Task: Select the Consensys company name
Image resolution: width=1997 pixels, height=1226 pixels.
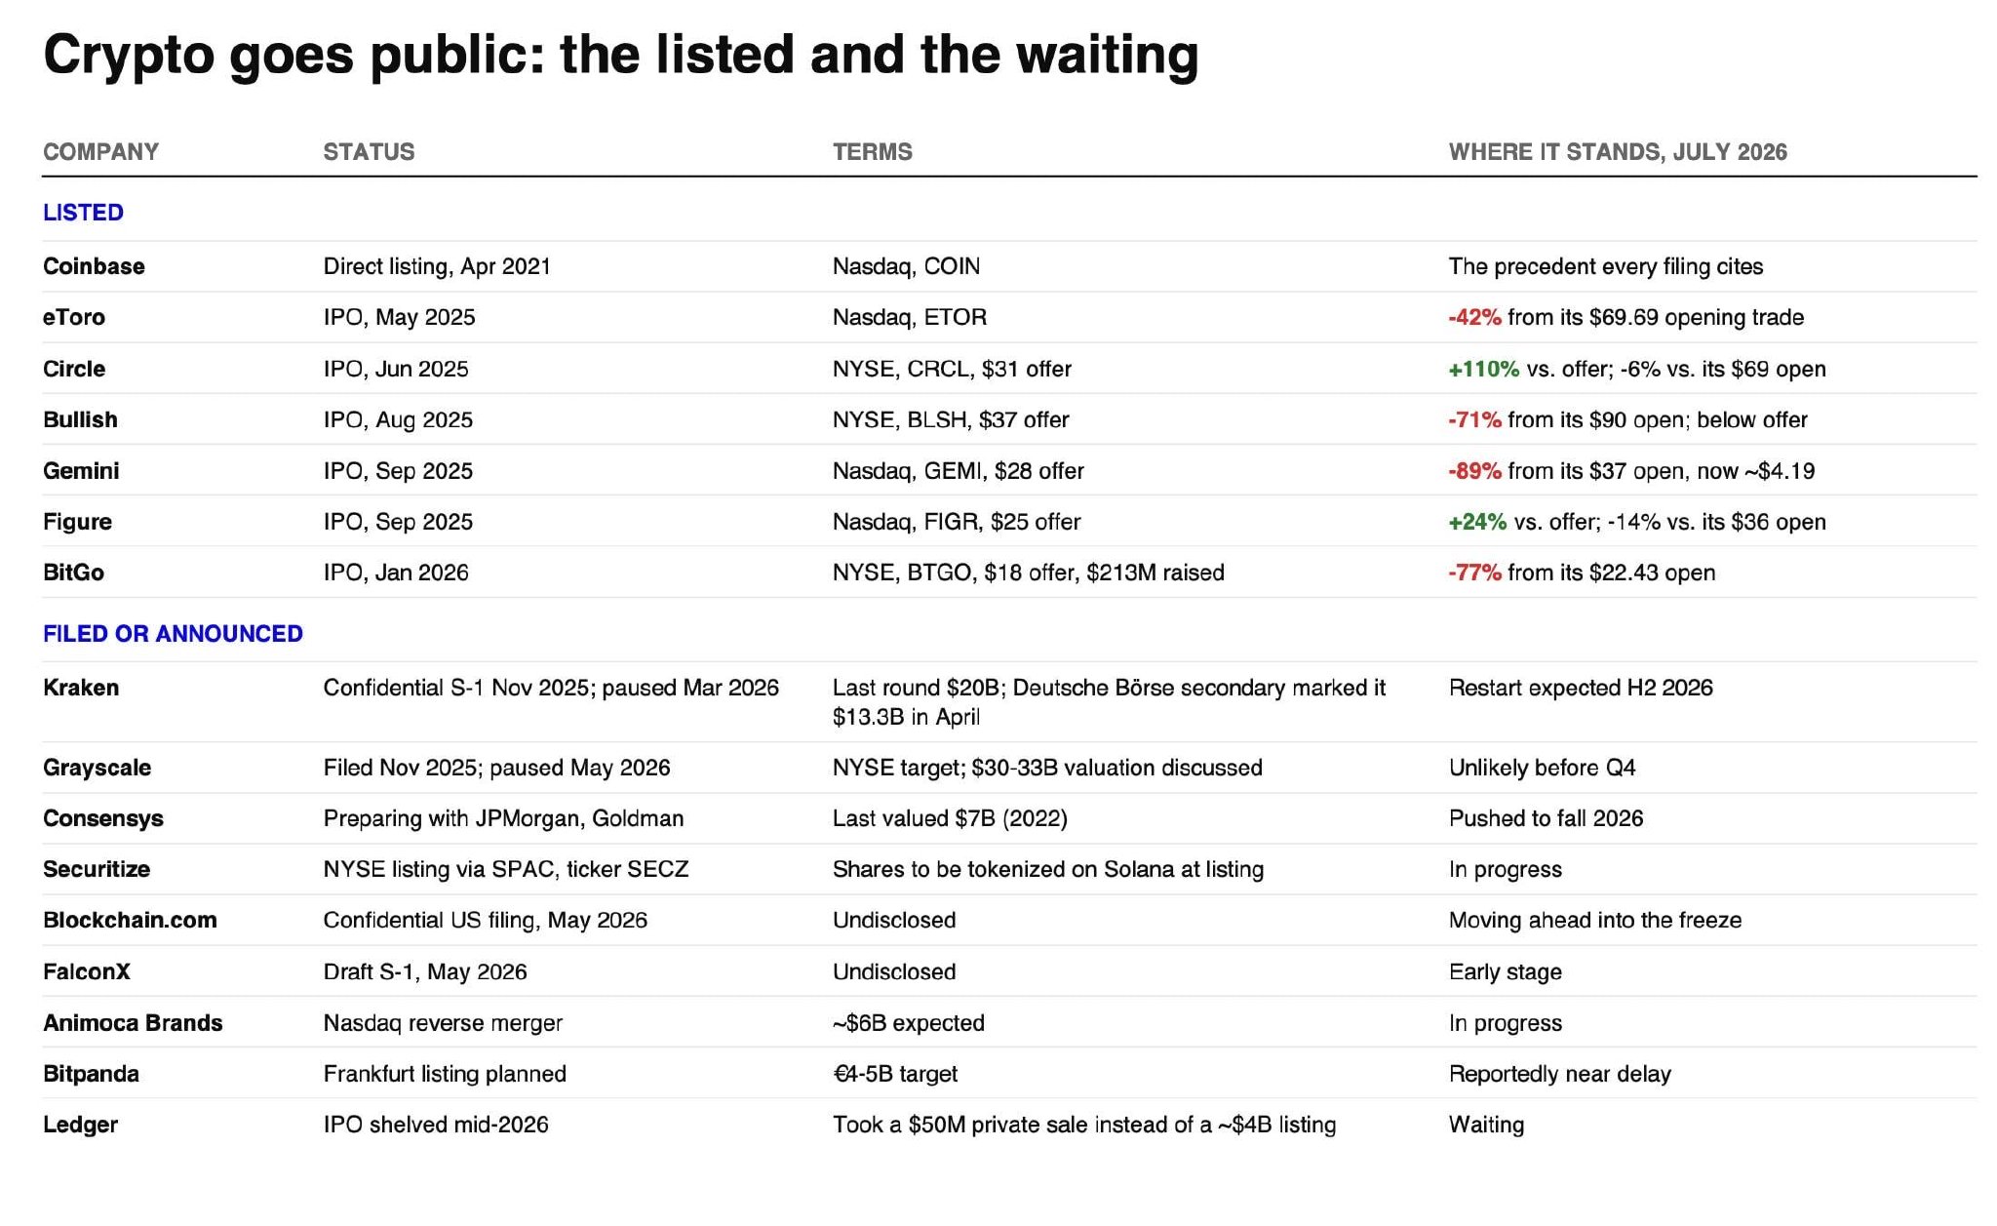Action: pos(103,818)
